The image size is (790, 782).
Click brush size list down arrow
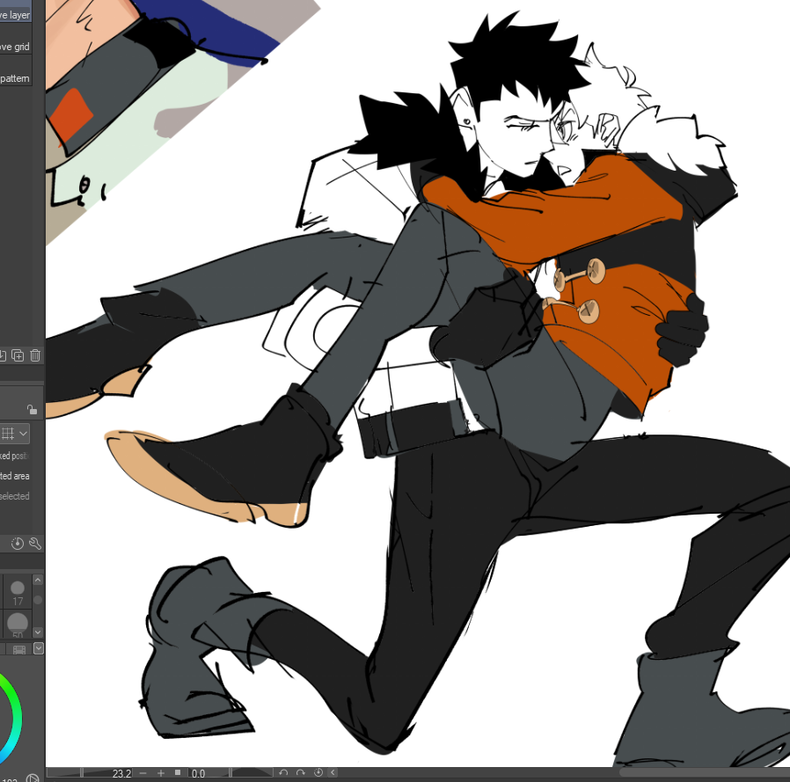(x=38, y=632)
